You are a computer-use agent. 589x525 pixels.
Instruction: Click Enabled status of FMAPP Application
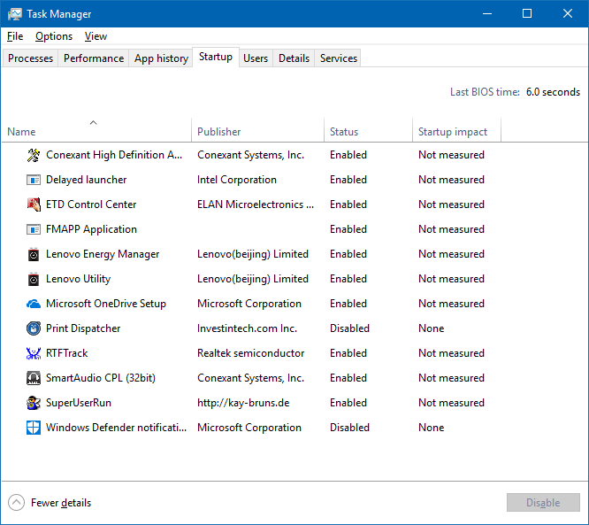point(348,229)
